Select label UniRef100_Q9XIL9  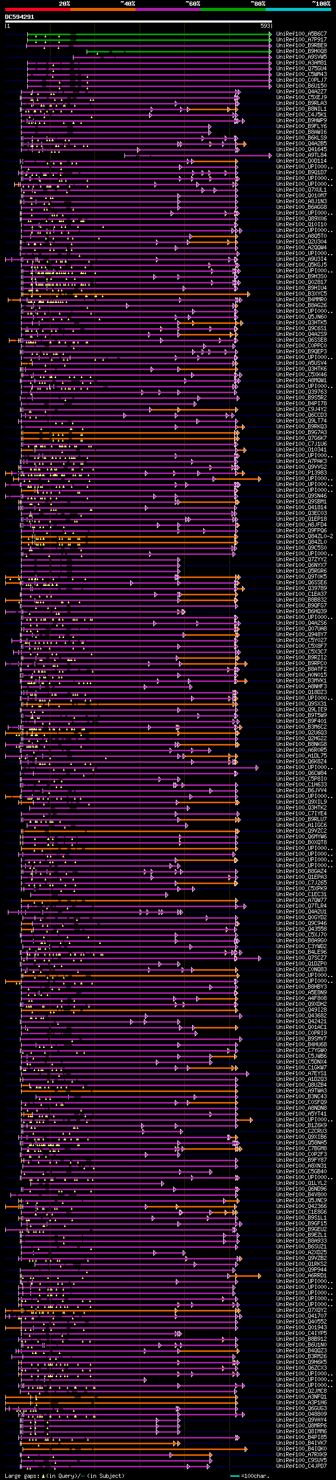point(301,802)
